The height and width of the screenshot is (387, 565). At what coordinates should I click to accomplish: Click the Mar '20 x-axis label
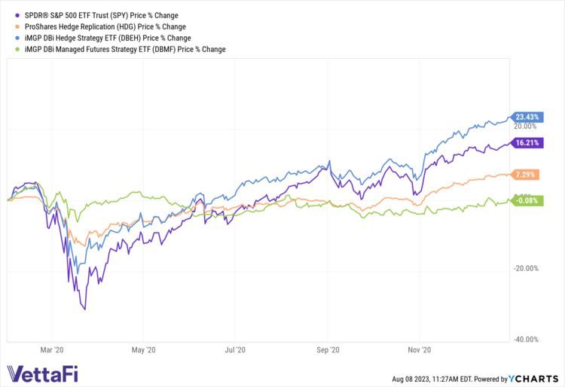(51, 349)
